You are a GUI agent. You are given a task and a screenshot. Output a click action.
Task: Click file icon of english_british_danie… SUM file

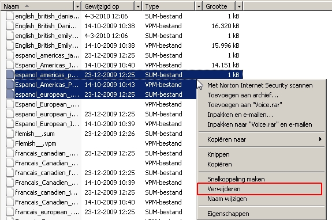pyautogui.click(x=10, y=16)
